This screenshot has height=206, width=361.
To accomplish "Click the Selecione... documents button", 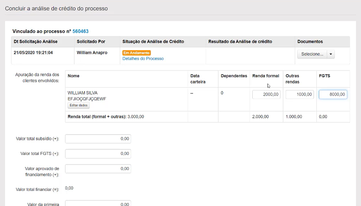I will [x=312, y=54].
